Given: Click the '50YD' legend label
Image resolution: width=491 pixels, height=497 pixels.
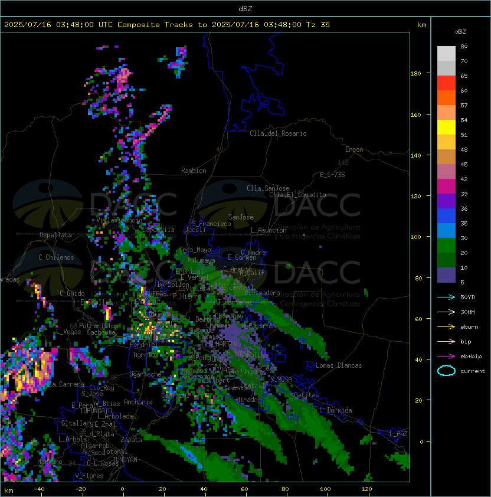Looking at the screenshot, I should click(x=467, y=297).
